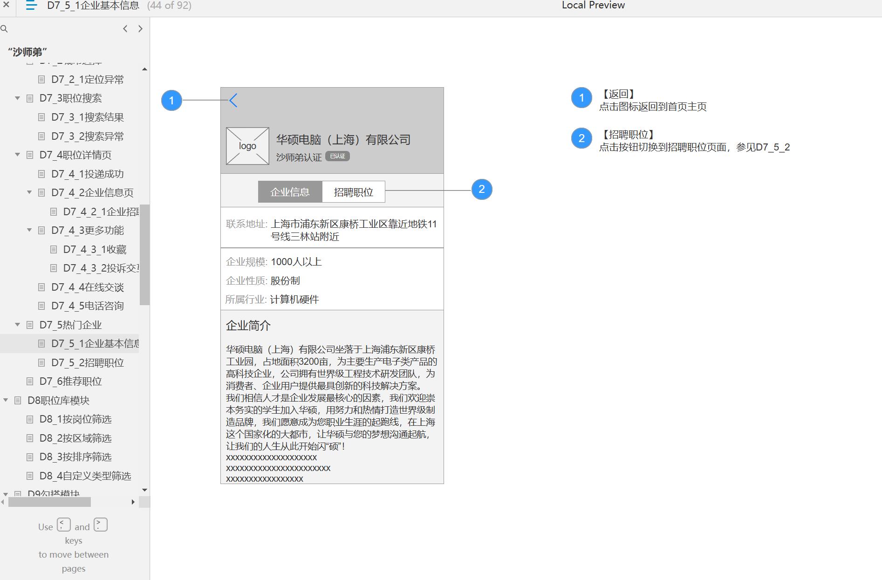882x580 pixels.
Task: Open page D7_4_3_1收藏
Action: tap(95, 249)
